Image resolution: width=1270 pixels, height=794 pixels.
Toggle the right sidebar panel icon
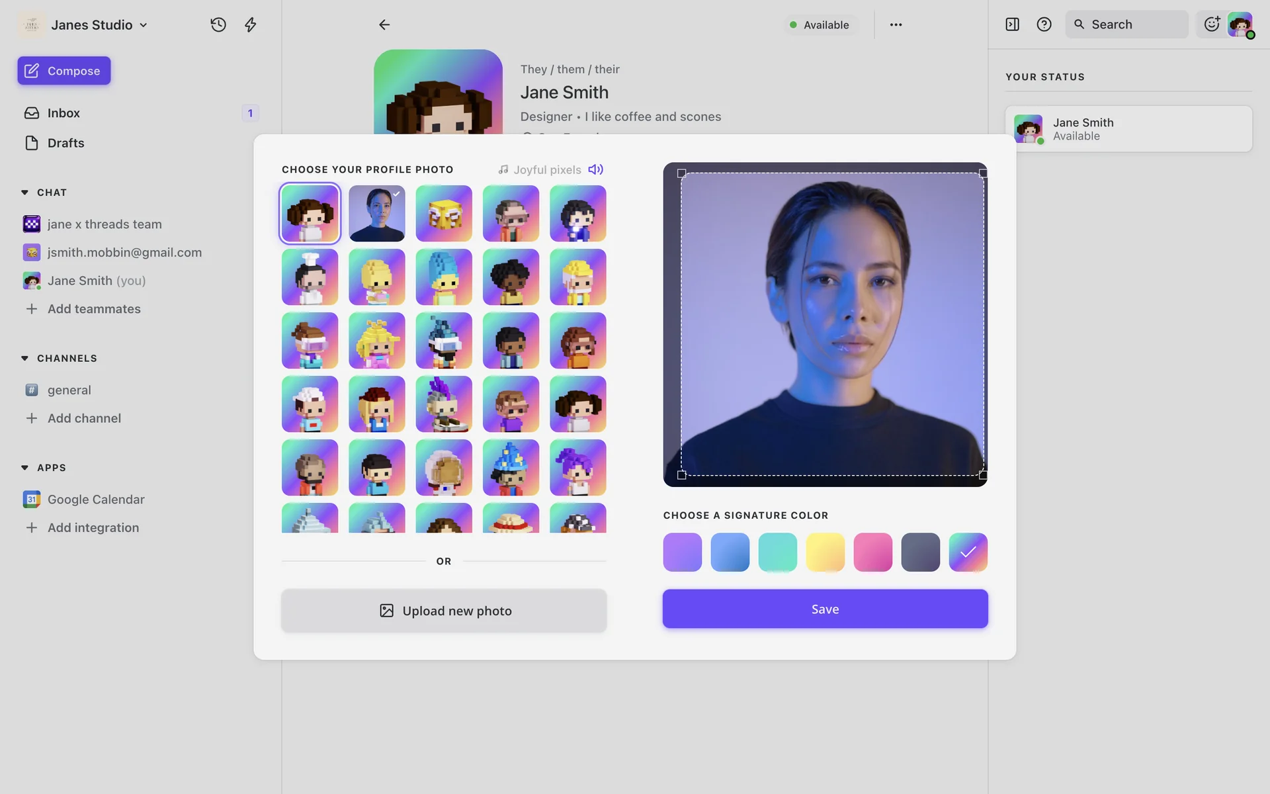[1012, 24]
